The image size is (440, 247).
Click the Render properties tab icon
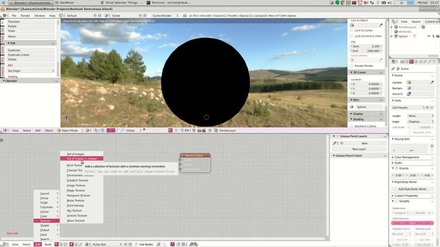tap(402, 62)
